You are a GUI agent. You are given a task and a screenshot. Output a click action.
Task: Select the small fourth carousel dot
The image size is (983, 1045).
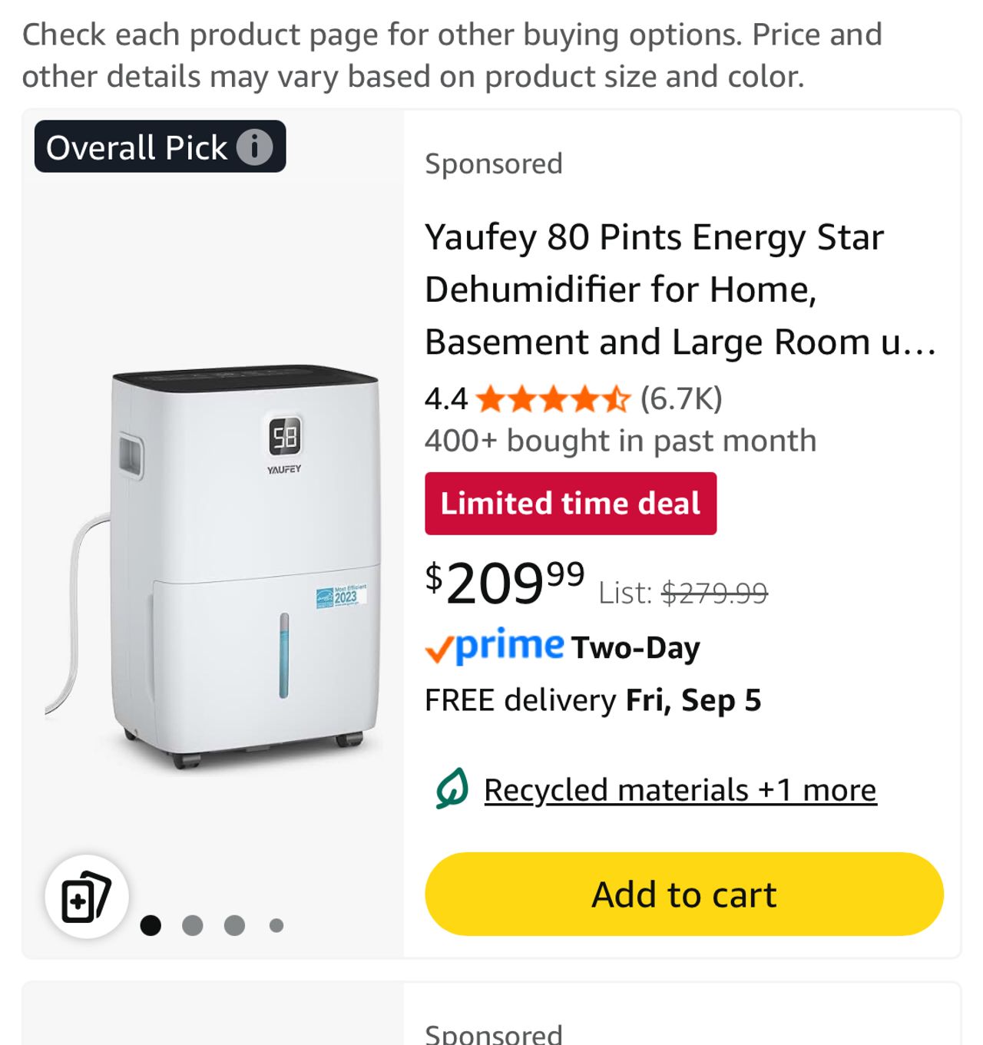[276, 925]
